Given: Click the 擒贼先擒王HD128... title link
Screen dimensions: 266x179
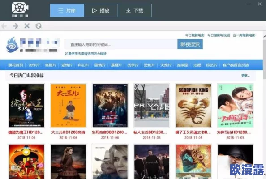Looking at the screenshot, I should click(26, 132).
